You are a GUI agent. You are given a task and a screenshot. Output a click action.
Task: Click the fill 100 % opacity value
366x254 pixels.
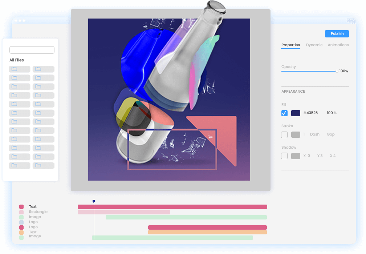click(x=332, y=113)
